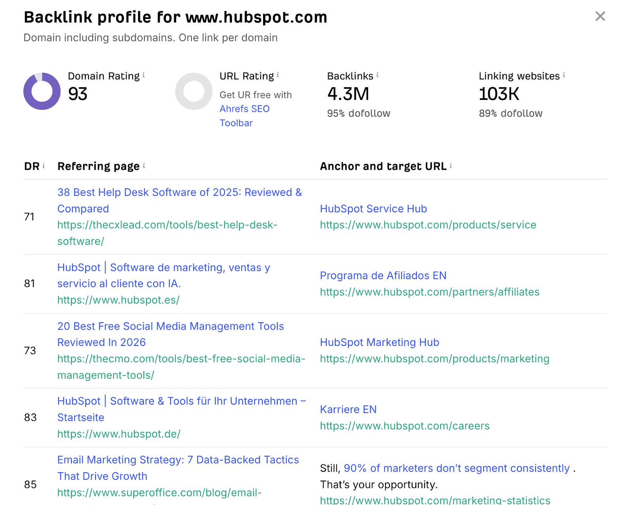Screen dimensions: 632x505
Task: Click the HubSpot Marketing Hub anchor
Action: click(379, 342)
